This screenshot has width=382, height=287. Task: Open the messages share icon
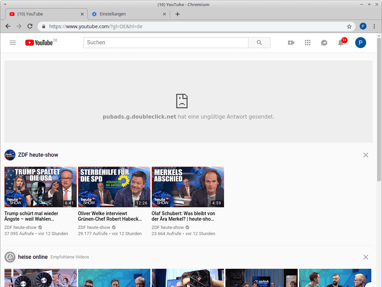coord(324,43)
